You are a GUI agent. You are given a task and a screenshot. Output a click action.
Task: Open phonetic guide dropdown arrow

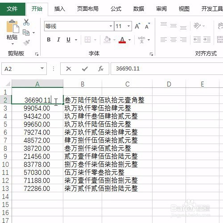(x=149, y=40)
